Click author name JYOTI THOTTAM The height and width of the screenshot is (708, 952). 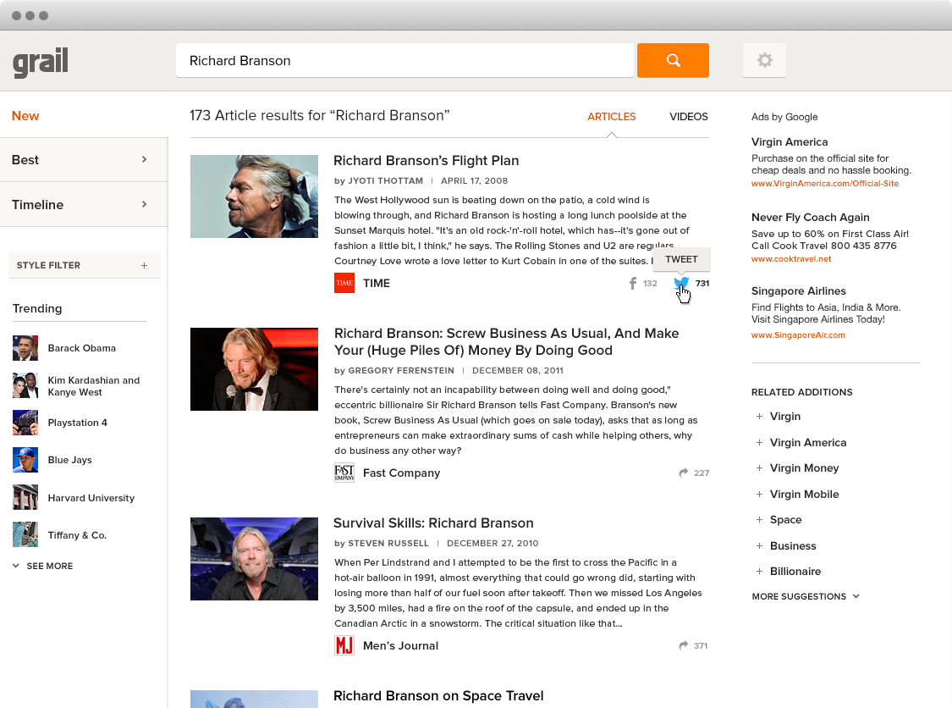coord(386,180)
